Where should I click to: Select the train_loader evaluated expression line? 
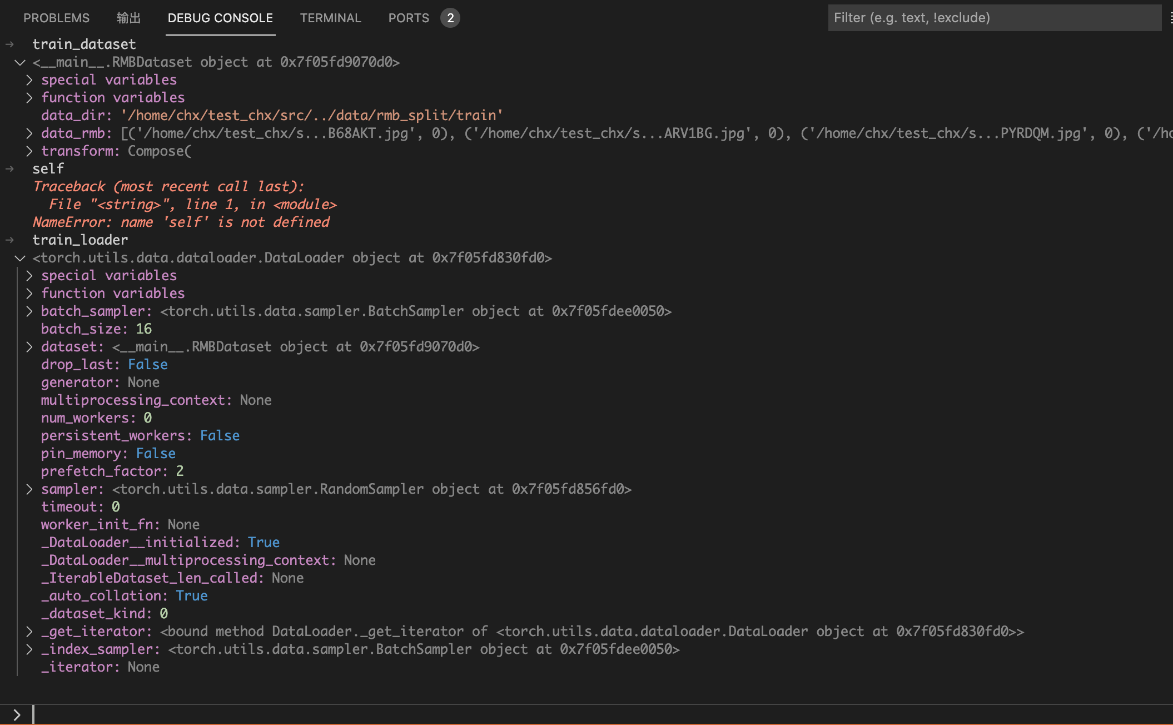pyautogui.click(x=80, y=240)
